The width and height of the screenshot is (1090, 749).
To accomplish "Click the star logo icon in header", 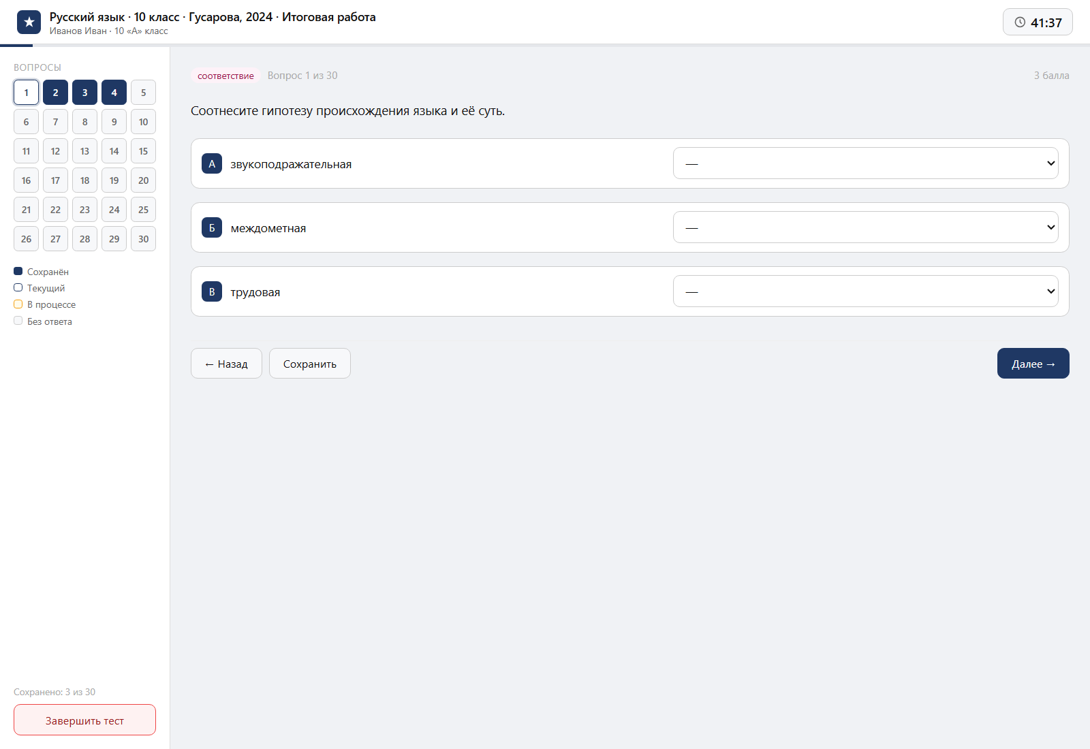I will click(x=29, y=22).
